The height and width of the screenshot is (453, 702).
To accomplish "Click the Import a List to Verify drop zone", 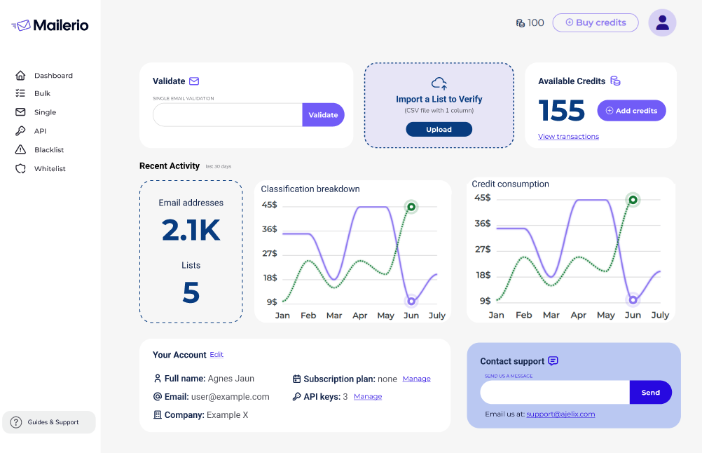I will pos(439,105).
